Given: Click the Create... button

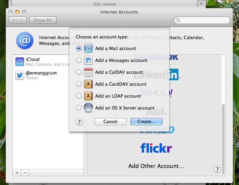Looking at the screenshot, I should point(146,121).
